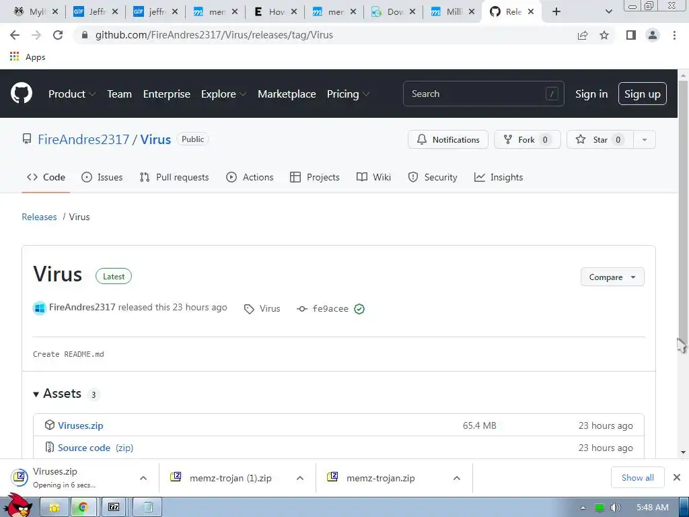Image resolution: width=689 pixels, height=517 pixels.
Task: Download the Viruses.zip asset
Action: point(81,425)
